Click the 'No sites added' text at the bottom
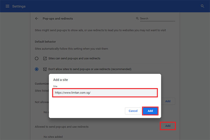 pyautogui.click(x=53, y=137)
